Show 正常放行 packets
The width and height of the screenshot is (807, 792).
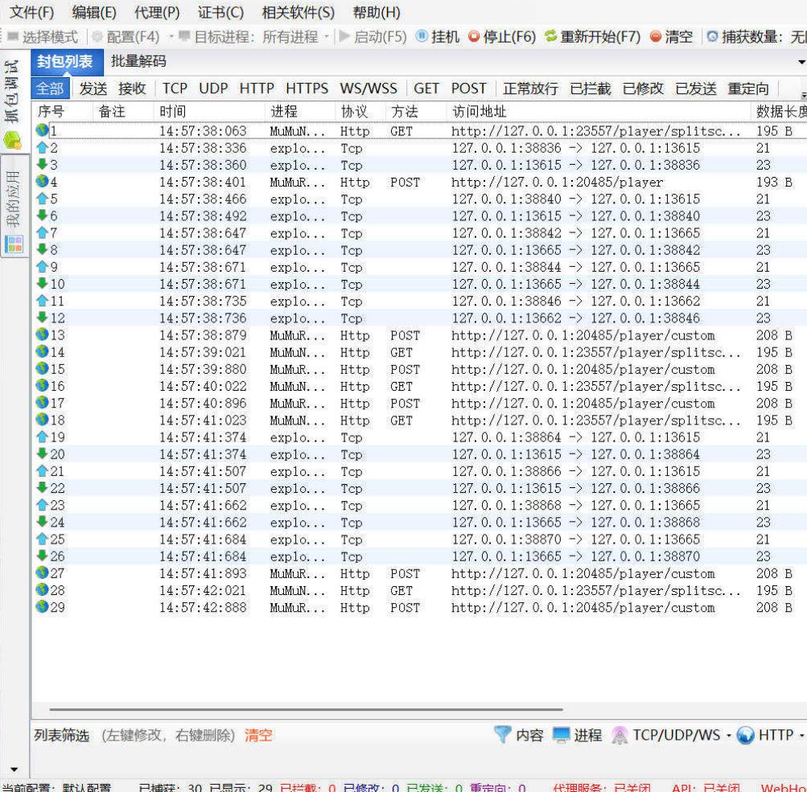(530, 88)
